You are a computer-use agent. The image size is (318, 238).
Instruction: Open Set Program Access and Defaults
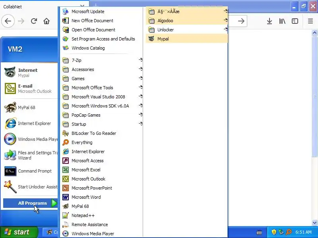101,39
